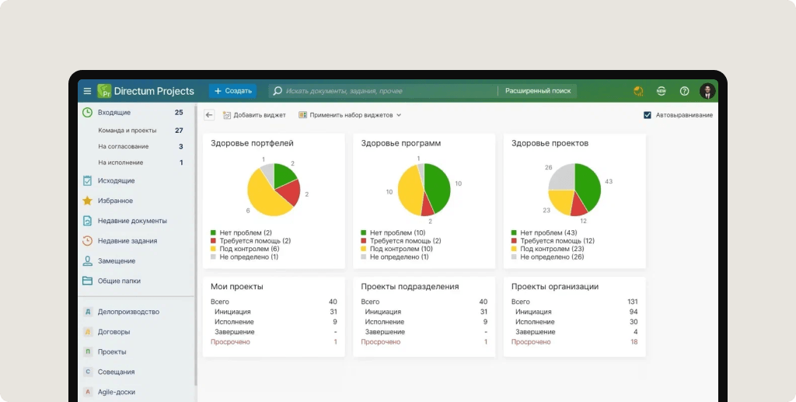Expand the Применить набор виджетов dropdown
796x402 pixels.
pos(350,115)
